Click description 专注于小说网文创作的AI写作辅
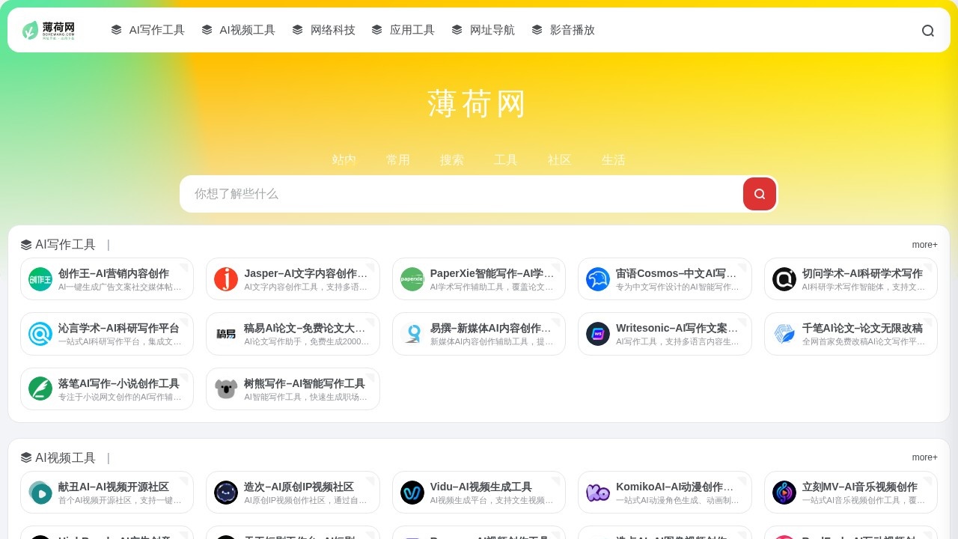The width and height of the screenshot is (958, 539). (120, 397)
